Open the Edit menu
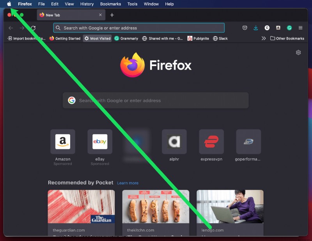 [x=55, y=4]
